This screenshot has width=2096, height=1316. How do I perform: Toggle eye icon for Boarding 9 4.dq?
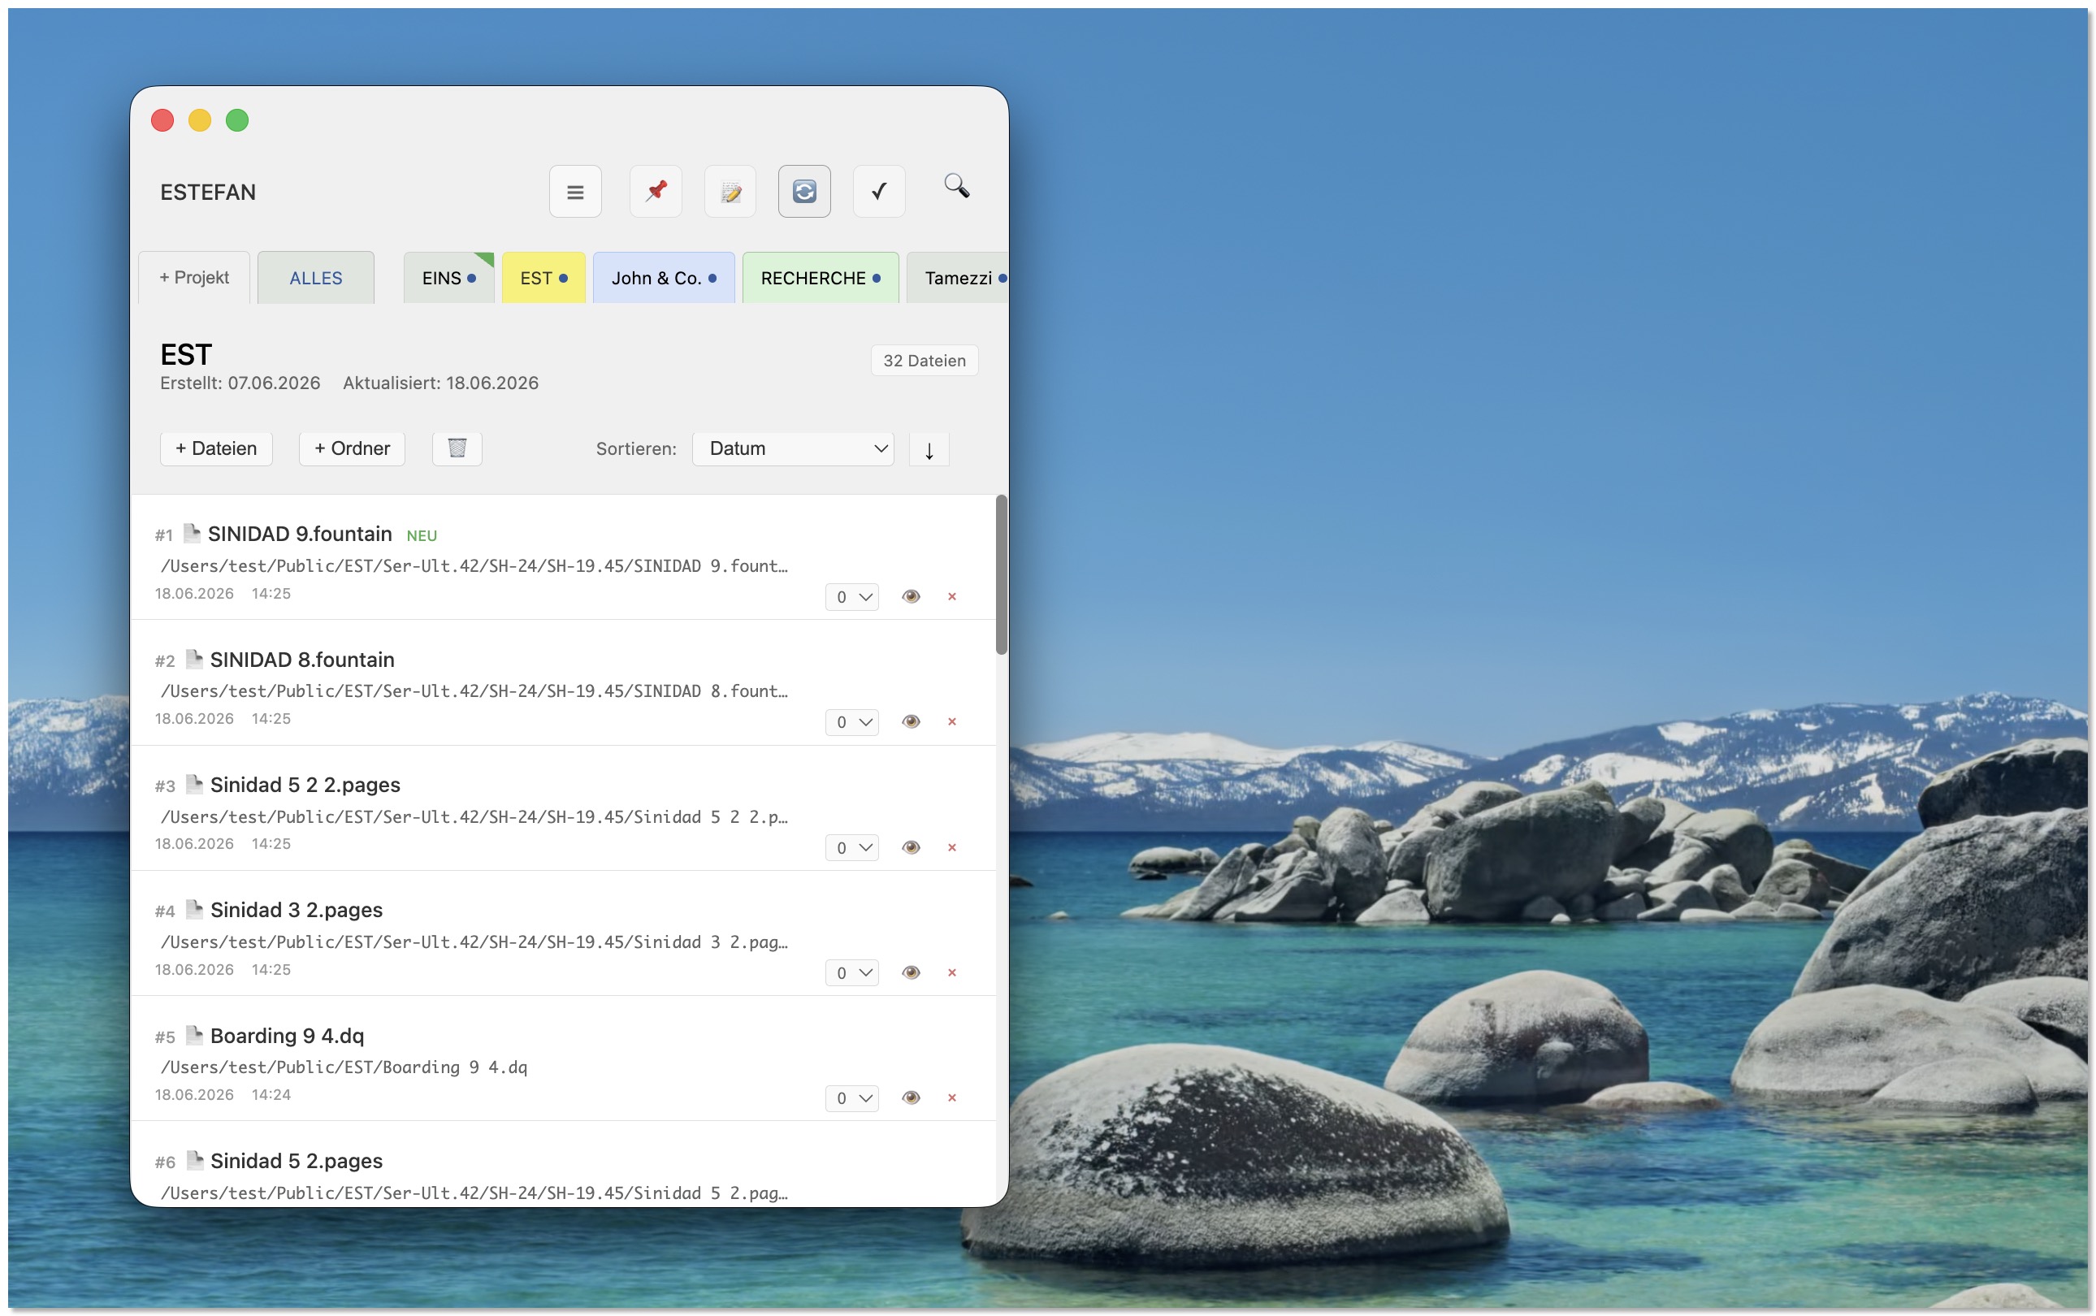tap(911, 1097)
